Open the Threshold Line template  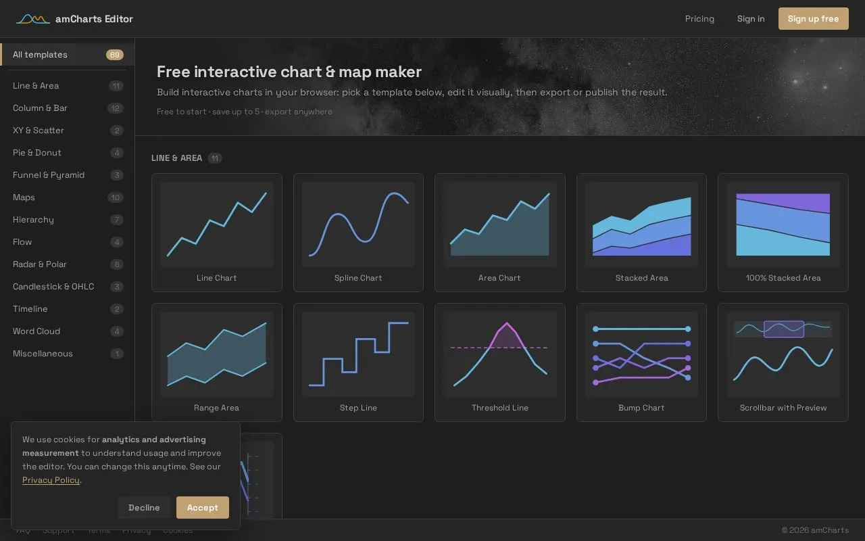pyautogui.click(x=500, y=362)
